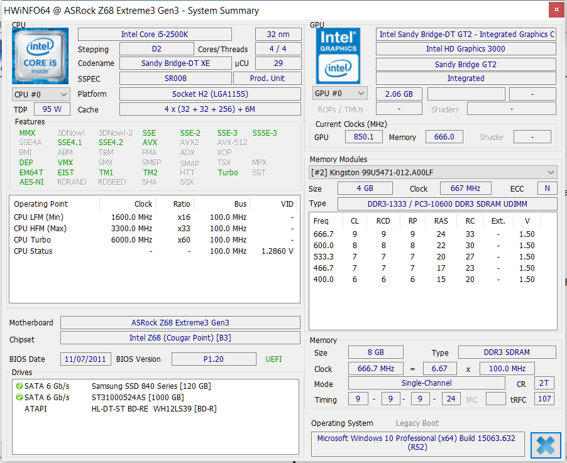Screen dimensions: 567x463
Task: Click the SSE4.2 feature label
Action: coord(111,143)
